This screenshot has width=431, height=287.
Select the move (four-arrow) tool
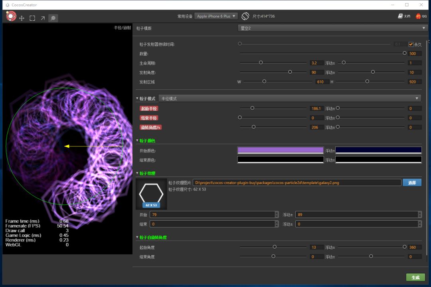click(x=22, y=18)
